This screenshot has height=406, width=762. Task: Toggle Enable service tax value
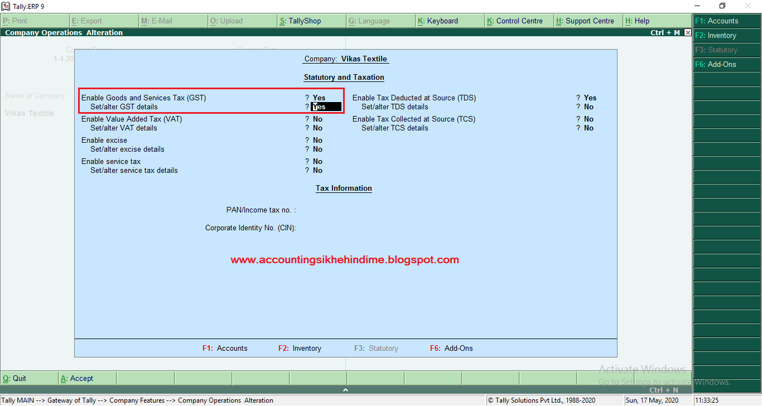click(x=317, y=161)
